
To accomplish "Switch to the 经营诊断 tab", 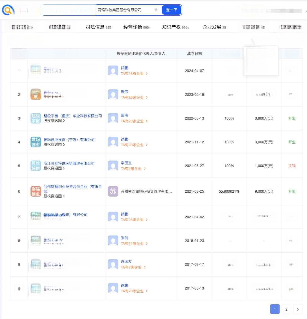I will [x=137, y=27].
